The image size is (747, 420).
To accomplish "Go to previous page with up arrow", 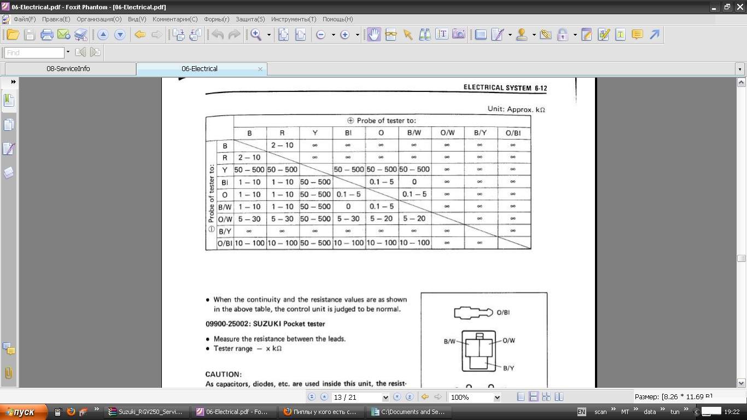I will click(x=103, y=35).
